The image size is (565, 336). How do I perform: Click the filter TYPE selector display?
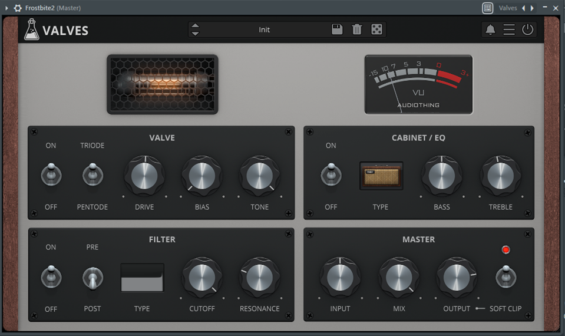[143, 278]
